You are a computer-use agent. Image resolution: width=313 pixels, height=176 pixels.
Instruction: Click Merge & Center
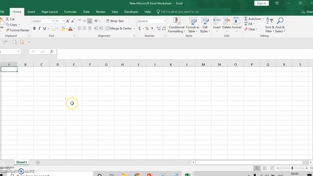[119, 28]
